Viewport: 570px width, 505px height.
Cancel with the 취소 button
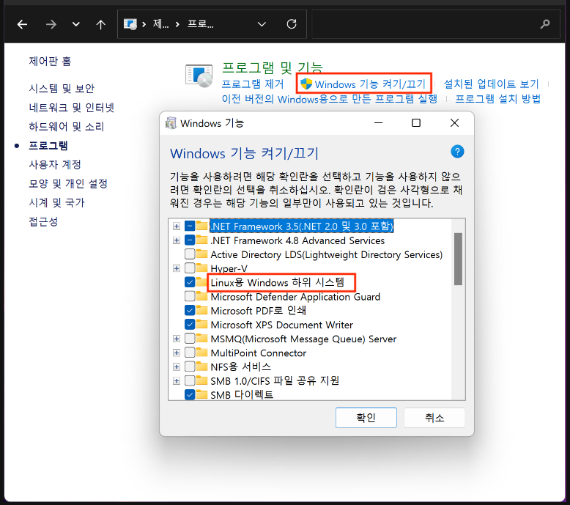(434, 417)
